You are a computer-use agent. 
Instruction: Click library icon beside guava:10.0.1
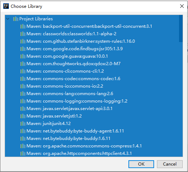pos(23,56)
